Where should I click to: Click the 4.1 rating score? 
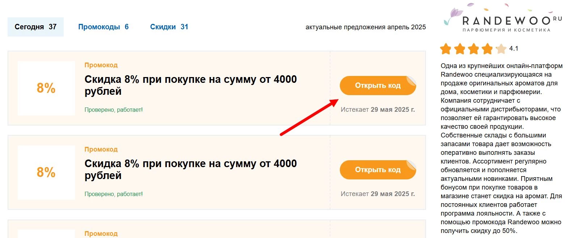514,48
